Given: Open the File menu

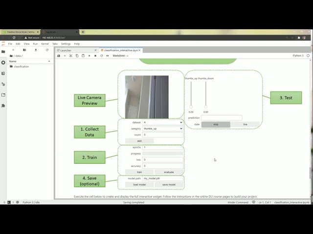Looking at the screenshot, I should point(10,44).
